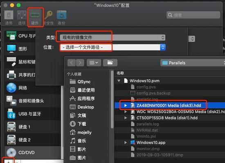Select Network (网络) hardware item
The image size is (225, 163).
pyautogui.click(x=33, y=88)
